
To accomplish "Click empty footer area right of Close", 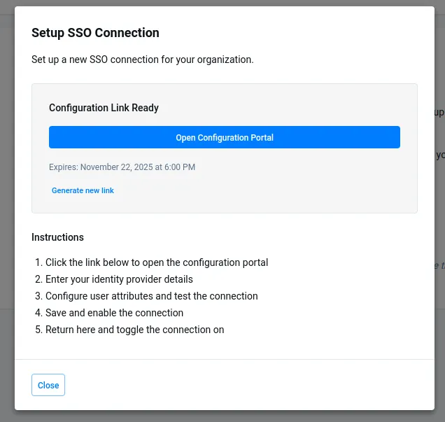I will click(x=245, y=385).
